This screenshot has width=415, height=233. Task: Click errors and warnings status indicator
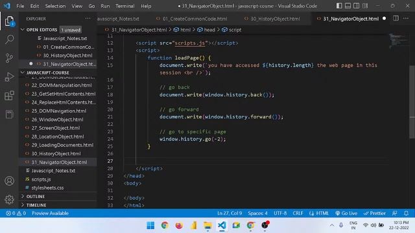point(16,213)
